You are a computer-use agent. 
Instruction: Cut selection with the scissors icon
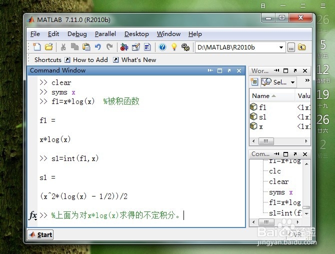63,47
